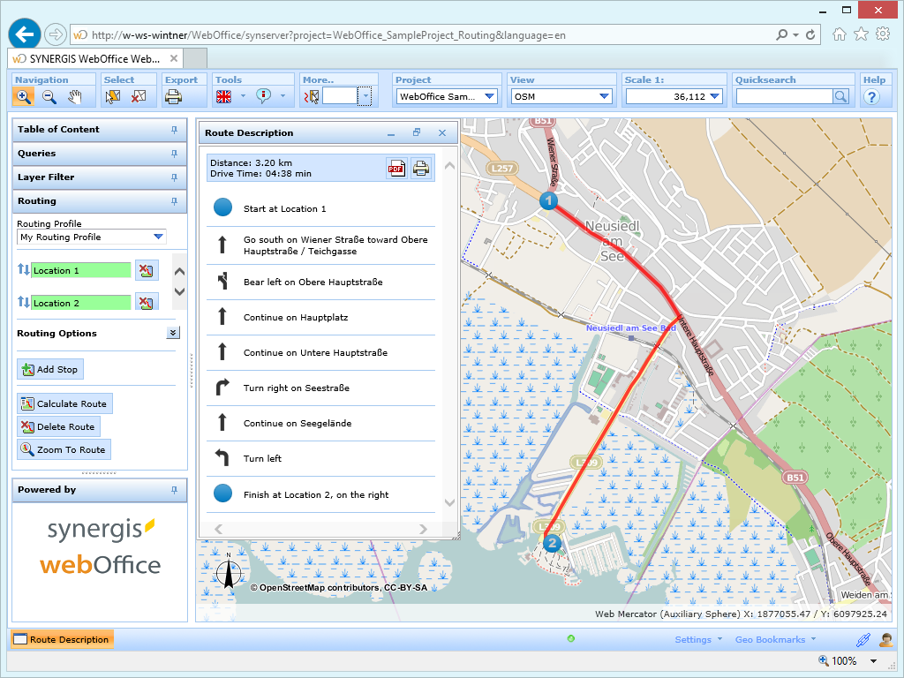Screen dimensions: 904x678
Task: Open the Routing Profile dropdown
Action: [161, 237]
